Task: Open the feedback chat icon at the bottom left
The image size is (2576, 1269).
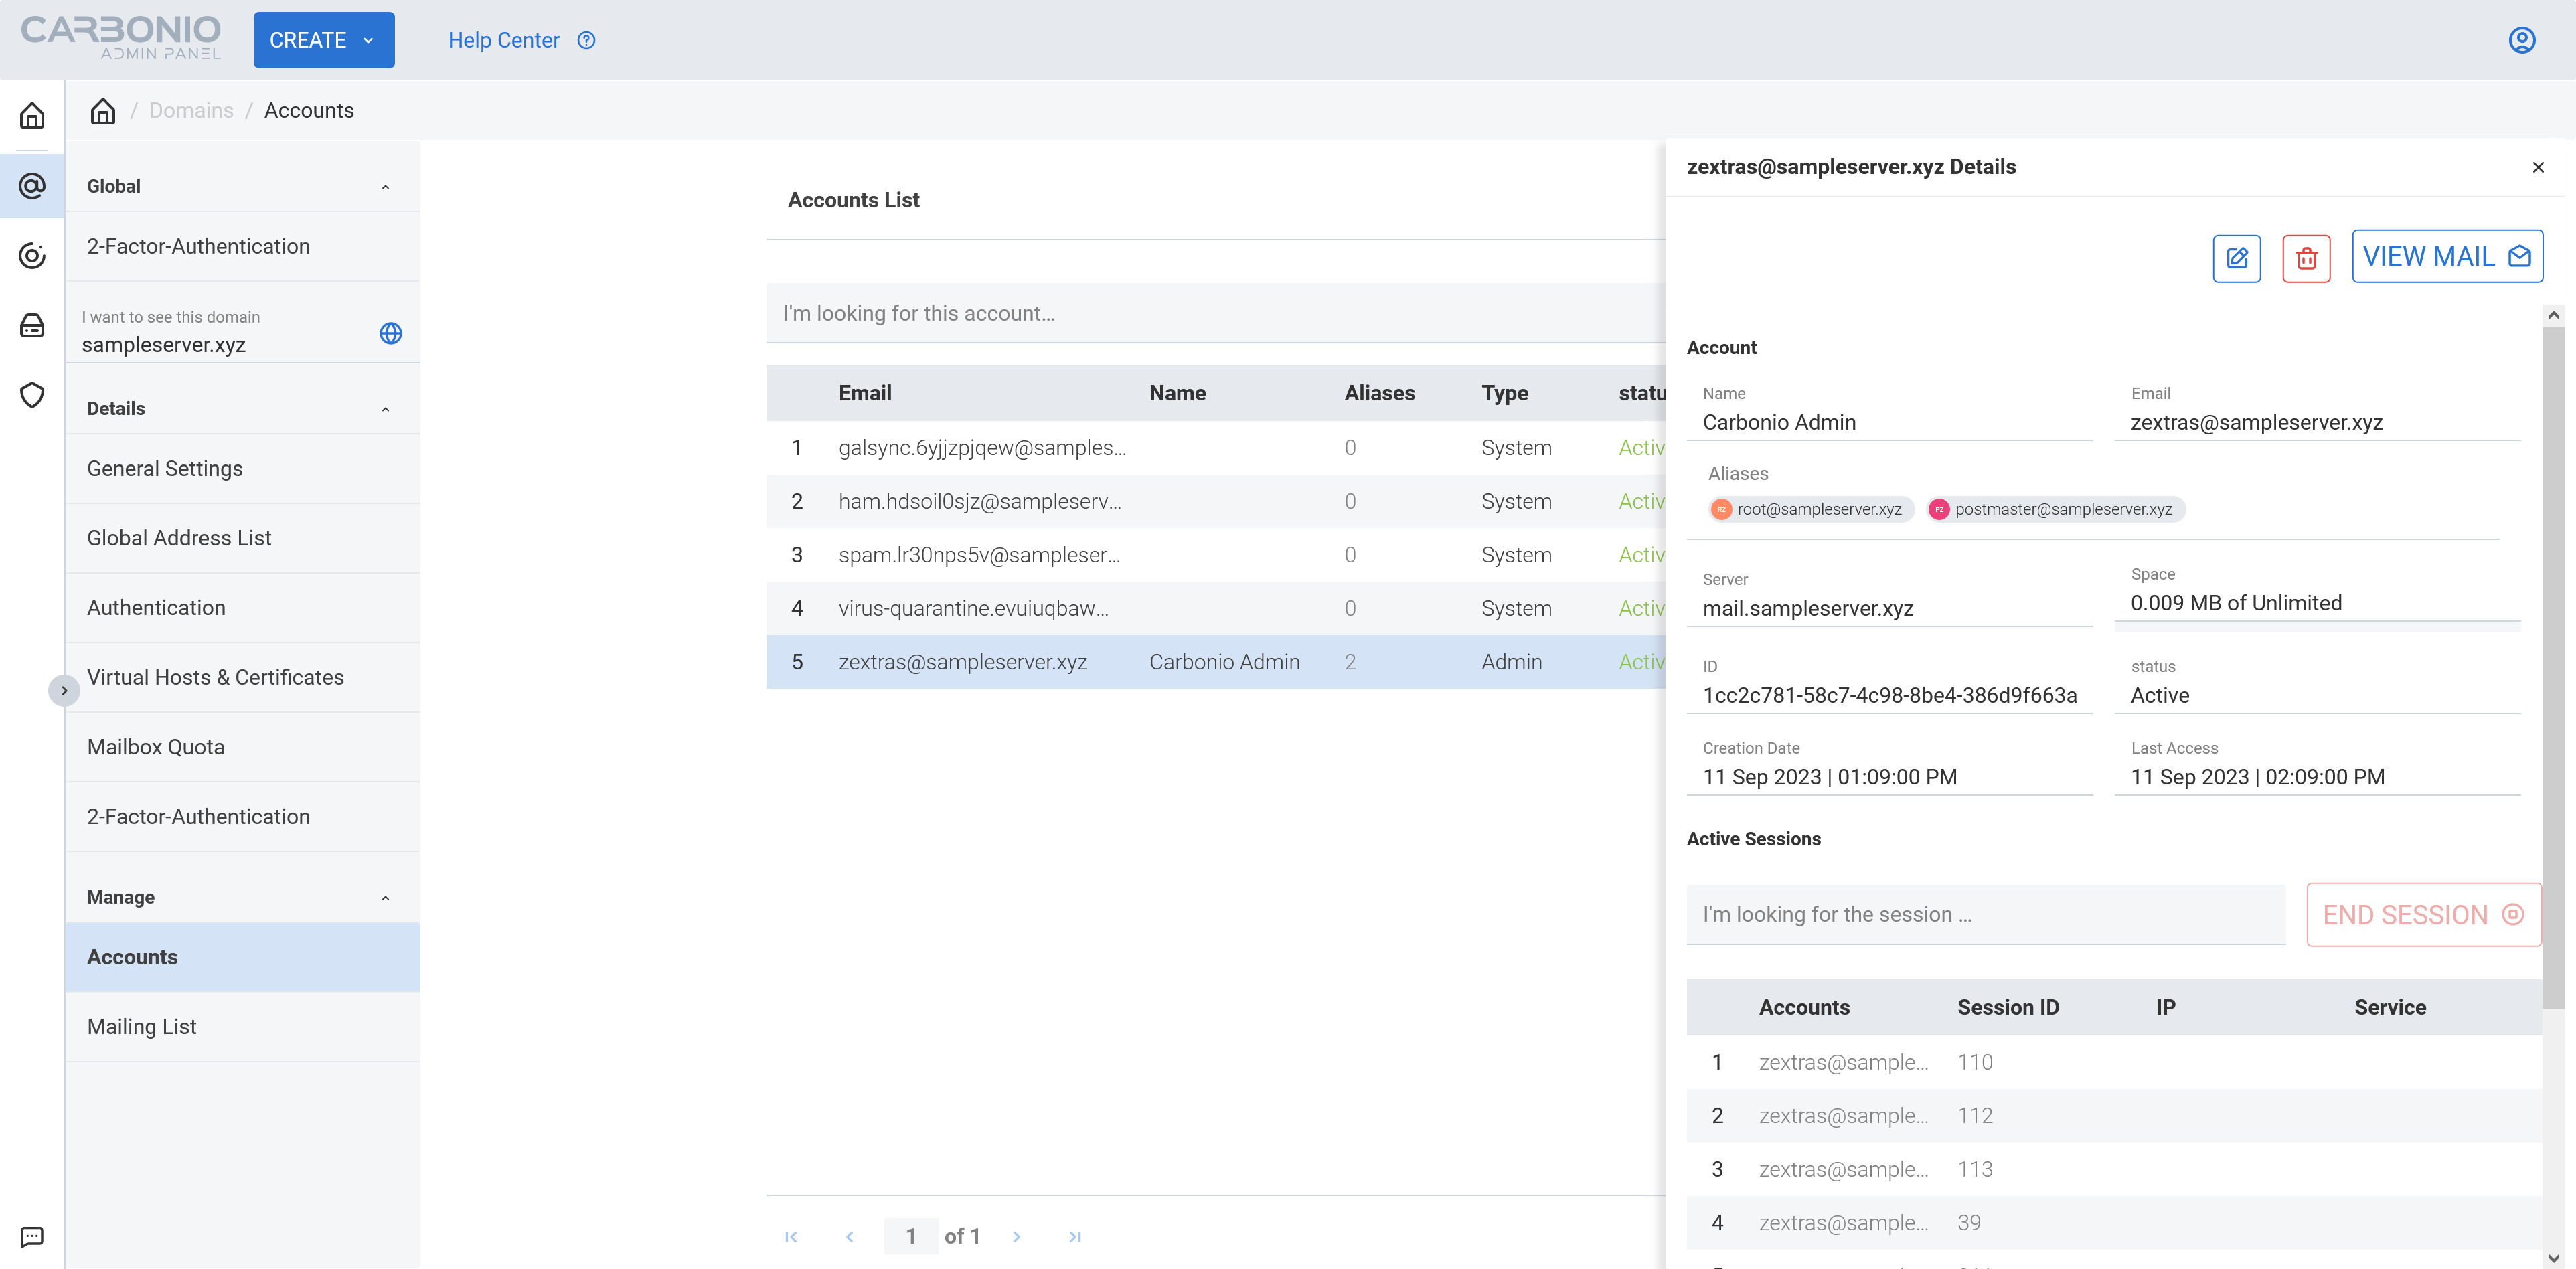Action: pyautogui.click(x=32, y=1236)
